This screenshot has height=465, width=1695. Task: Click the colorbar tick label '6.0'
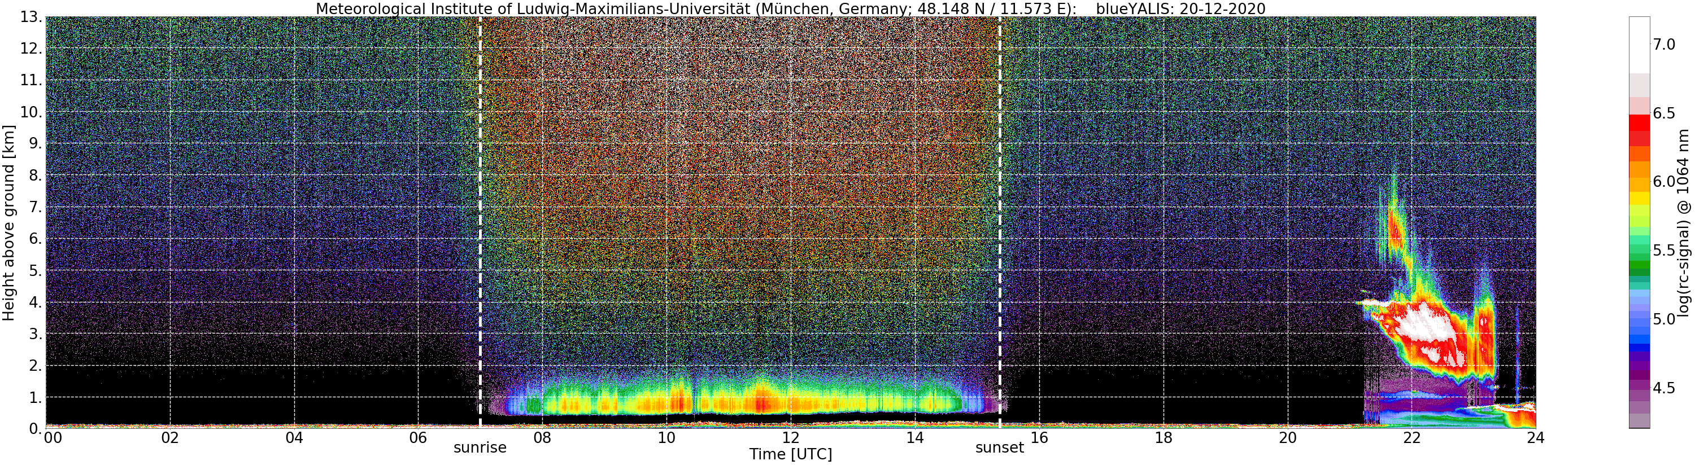(1664, 182)
